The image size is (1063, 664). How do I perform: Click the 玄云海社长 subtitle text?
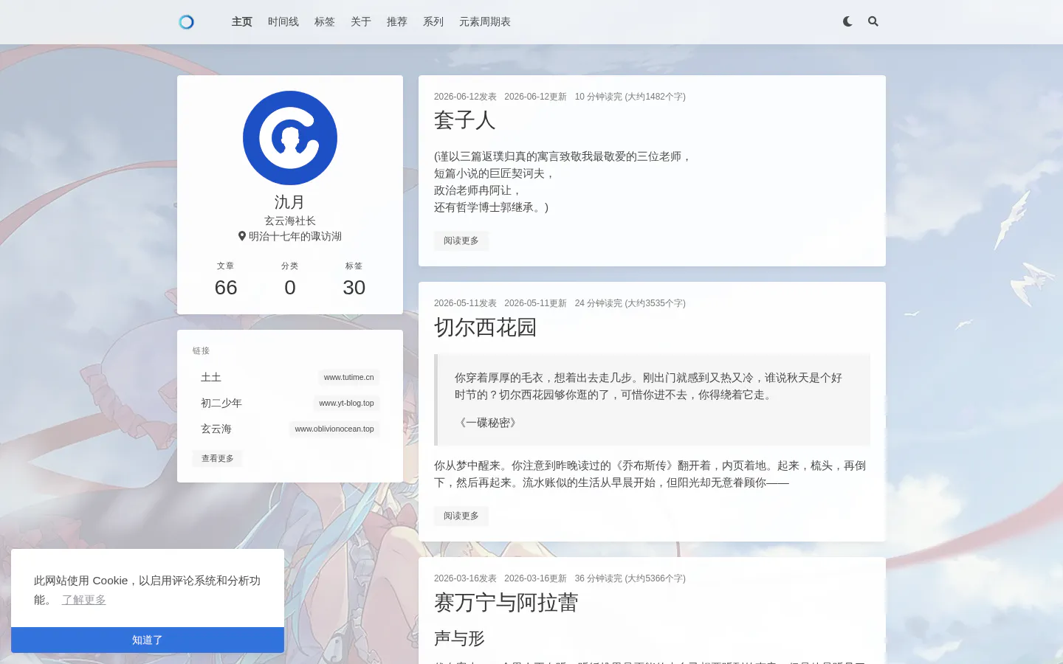click(x=290, y=221)
